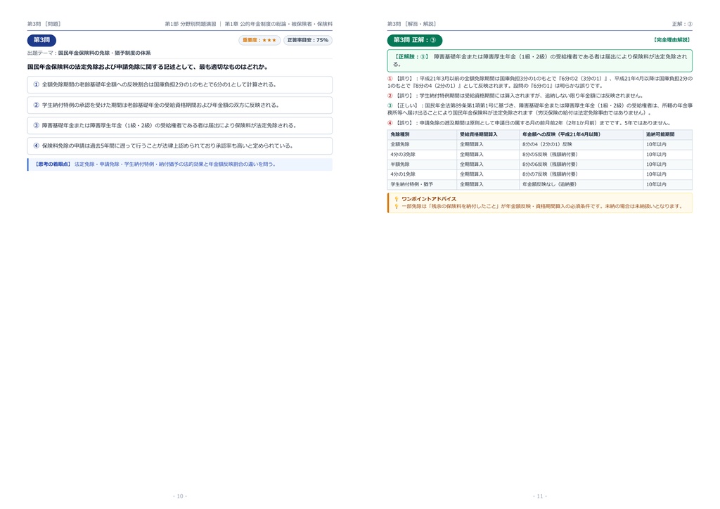Click the circled ② marker of the second answer choice
Screen dimensions: 720x509
click(x=37, y=105)
